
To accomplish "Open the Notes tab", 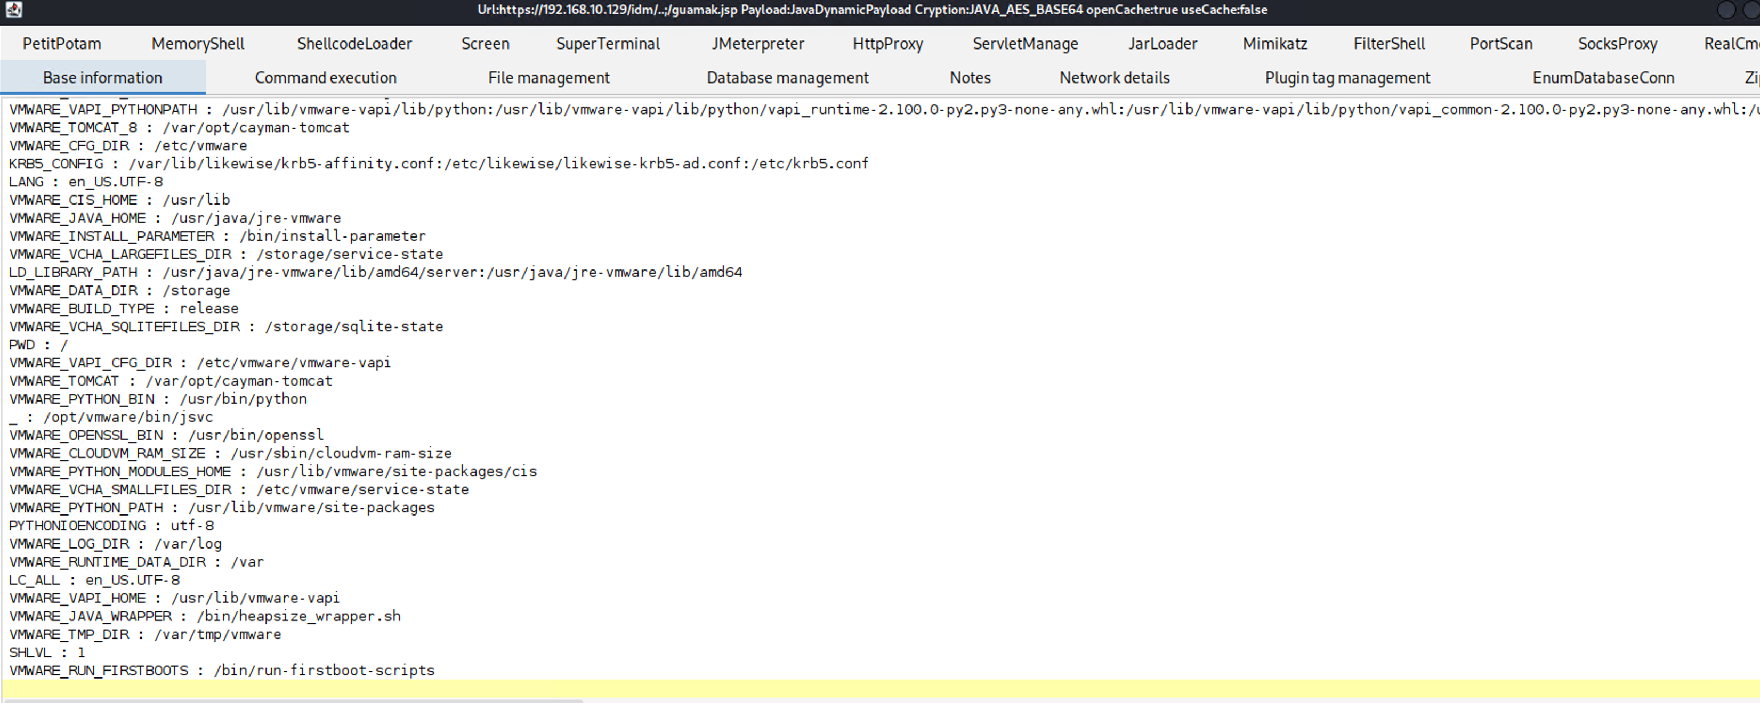I will pyautogui.click(x=970, y=78).
